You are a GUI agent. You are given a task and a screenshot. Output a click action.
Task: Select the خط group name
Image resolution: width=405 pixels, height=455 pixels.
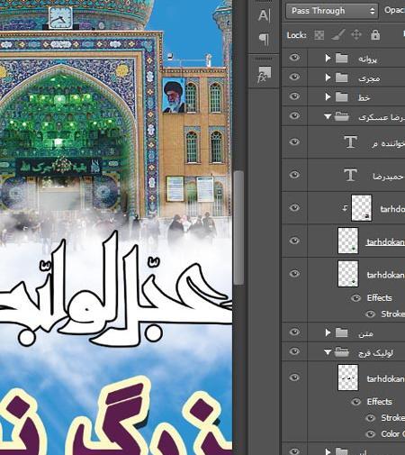(x=364, y=97)
